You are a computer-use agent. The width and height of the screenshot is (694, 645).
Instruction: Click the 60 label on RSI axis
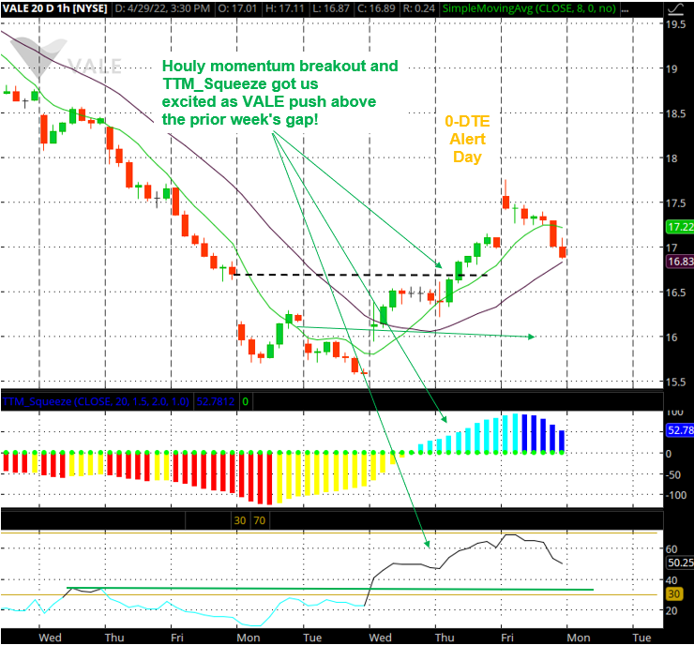point(671,549)
